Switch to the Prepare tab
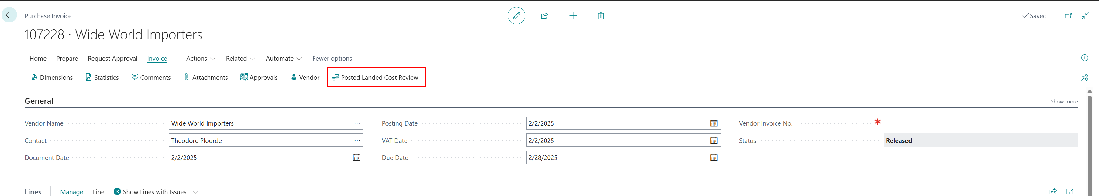1099x196 pixels. pyautogui.click(x=67, y=58)
